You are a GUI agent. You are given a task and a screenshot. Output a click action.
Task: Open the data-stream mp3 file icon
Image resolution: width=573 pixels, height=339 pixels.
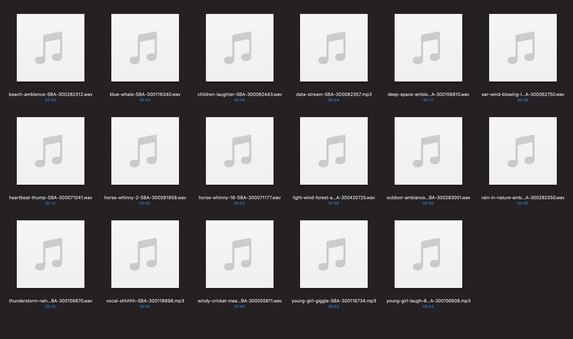(334, 48)
